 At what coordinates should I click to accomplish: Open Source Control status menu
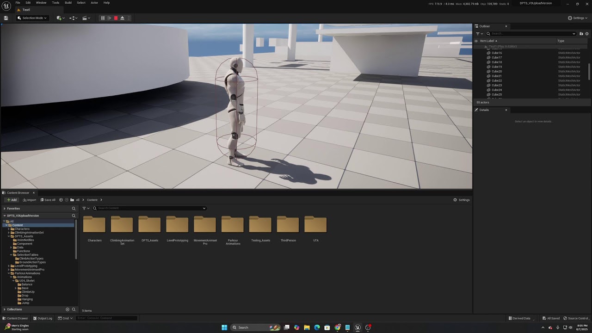576,318
